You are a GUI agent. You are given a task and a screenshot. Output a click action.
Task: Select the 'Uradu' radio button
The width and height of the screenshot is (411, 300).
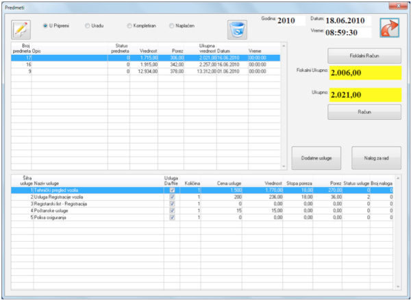pos(87,25)
